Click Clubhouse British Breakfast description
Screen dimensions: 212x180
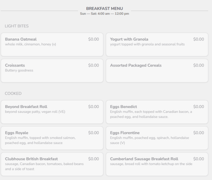[44, 167]
